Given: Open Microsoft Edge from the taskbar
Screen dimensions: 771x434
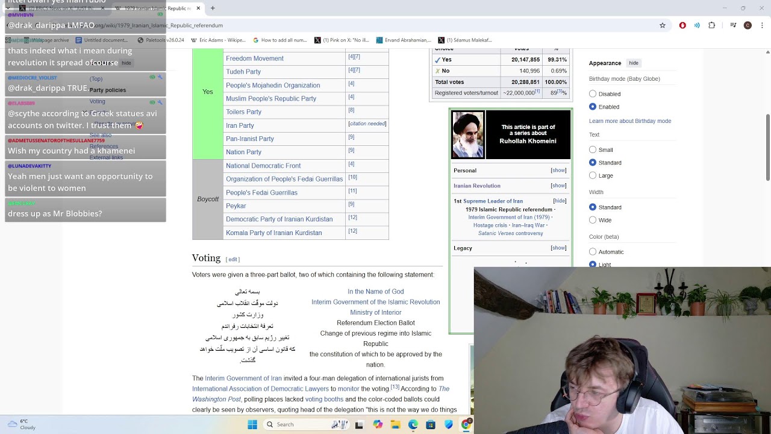Looking at the screenshot, I should click(x=413, y=424).
